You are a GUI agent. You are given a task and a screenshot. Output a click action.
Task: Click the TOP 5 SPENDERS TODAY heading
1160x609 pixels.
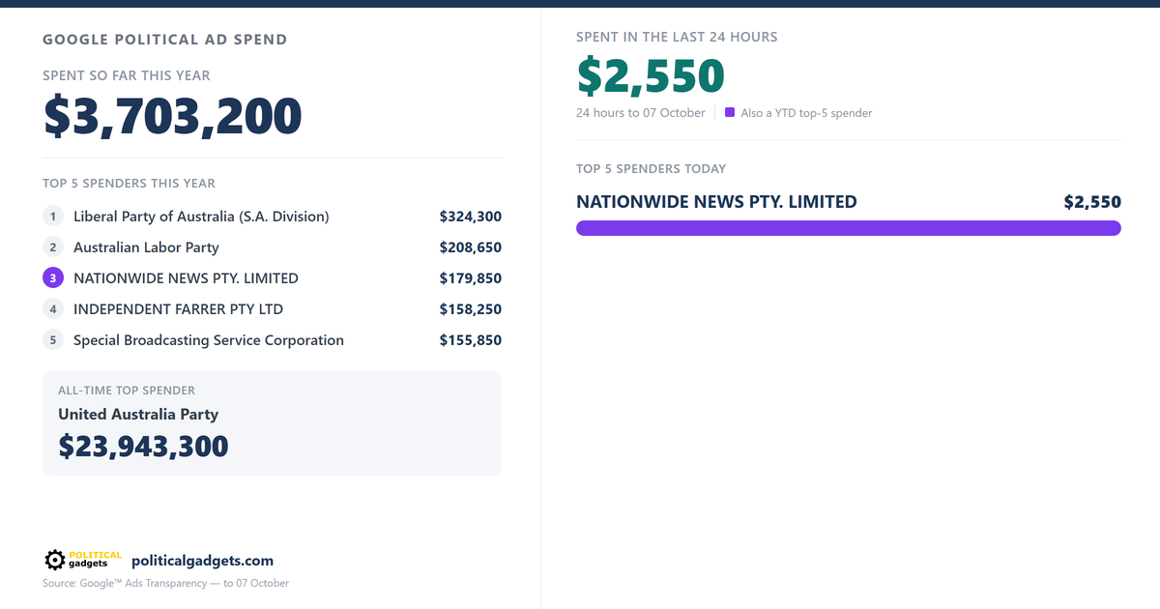(x=651, y=168)
